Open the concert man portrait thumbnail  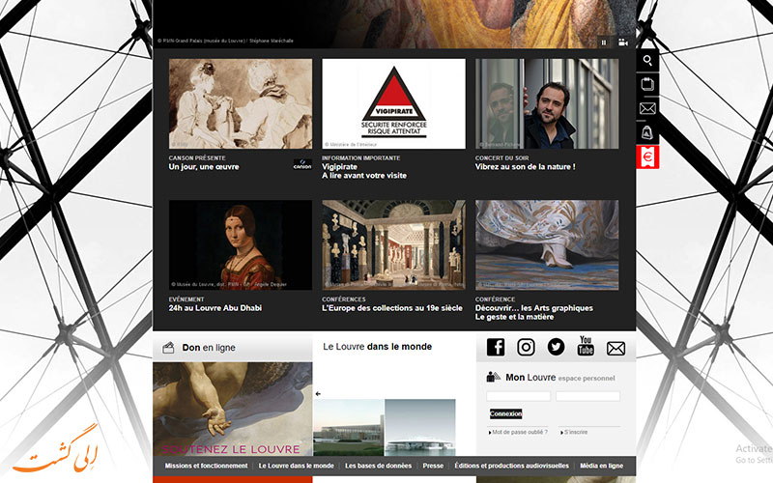coord(547,103)
